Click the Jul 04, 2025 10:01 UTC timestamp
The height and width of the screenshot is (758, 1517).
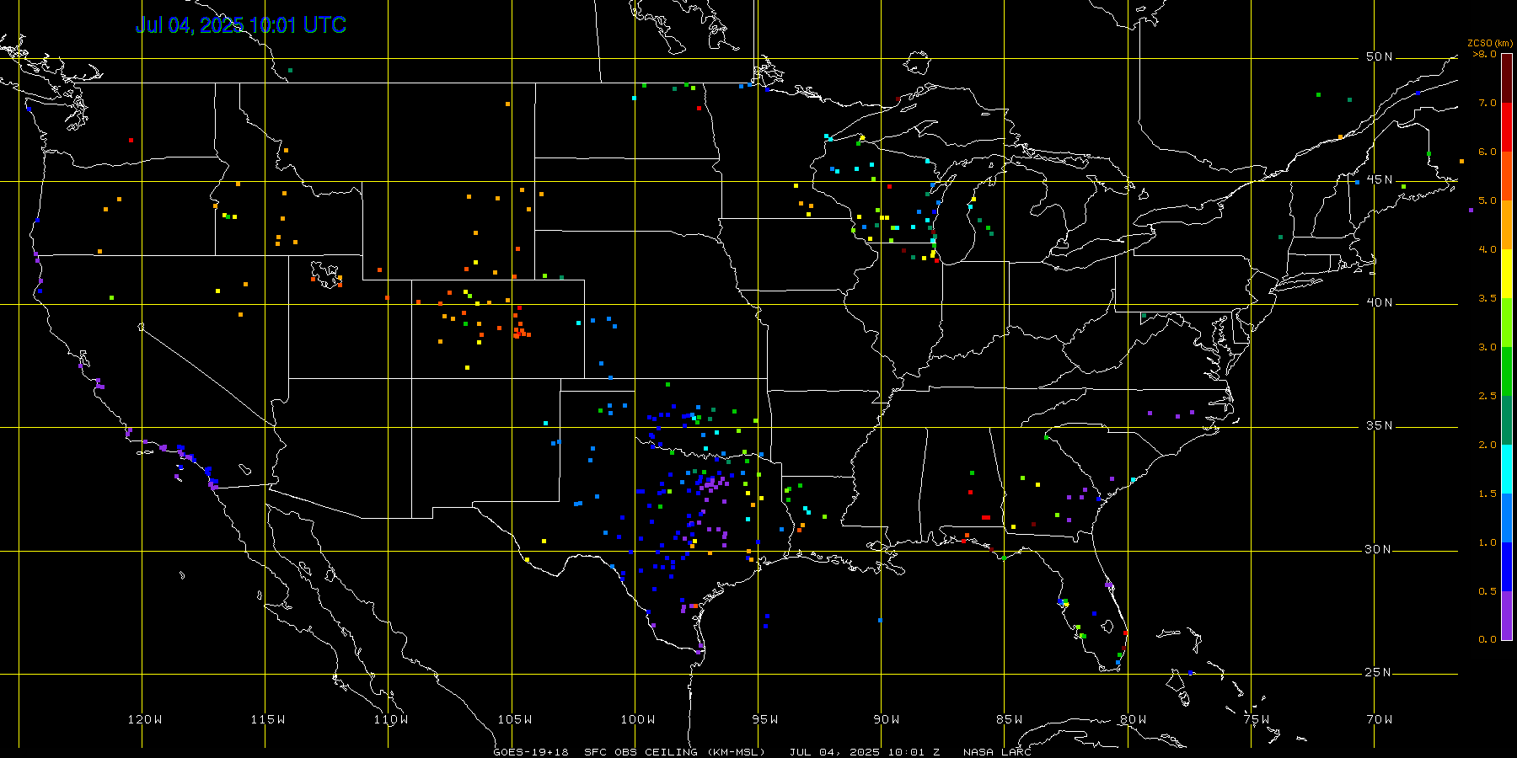pyautogui.click(x=241, y=25)
